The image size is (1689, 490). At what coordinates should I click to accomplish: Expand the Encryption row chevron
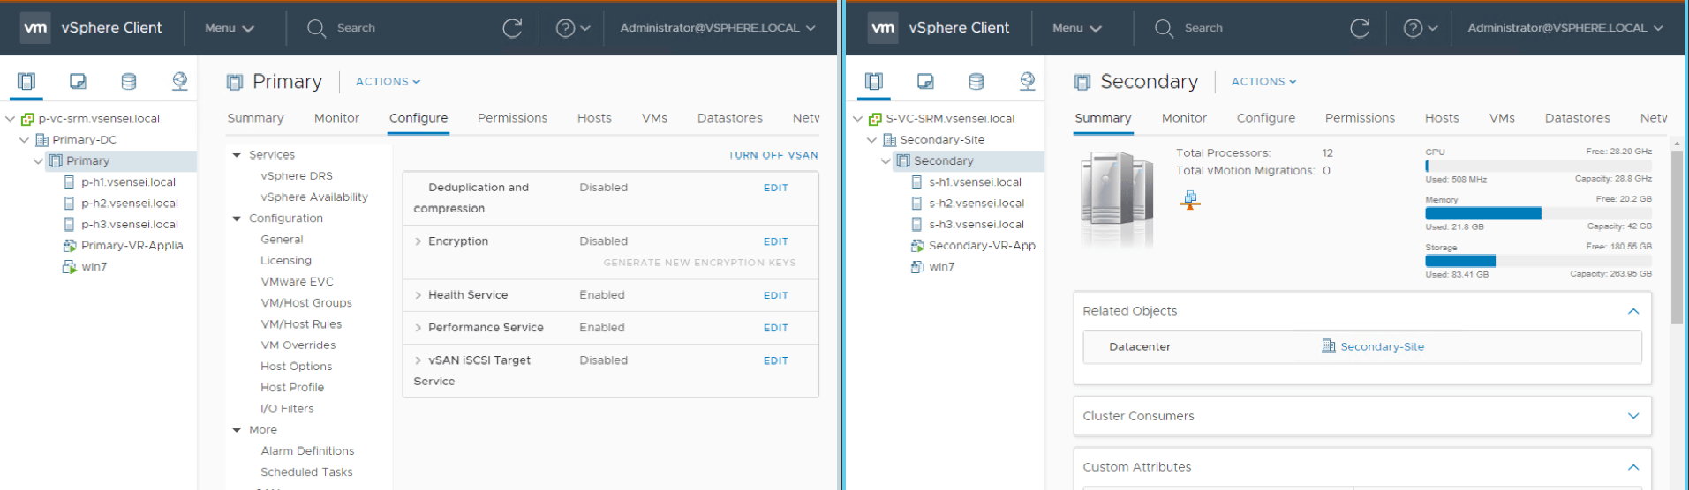pos(418,241)
